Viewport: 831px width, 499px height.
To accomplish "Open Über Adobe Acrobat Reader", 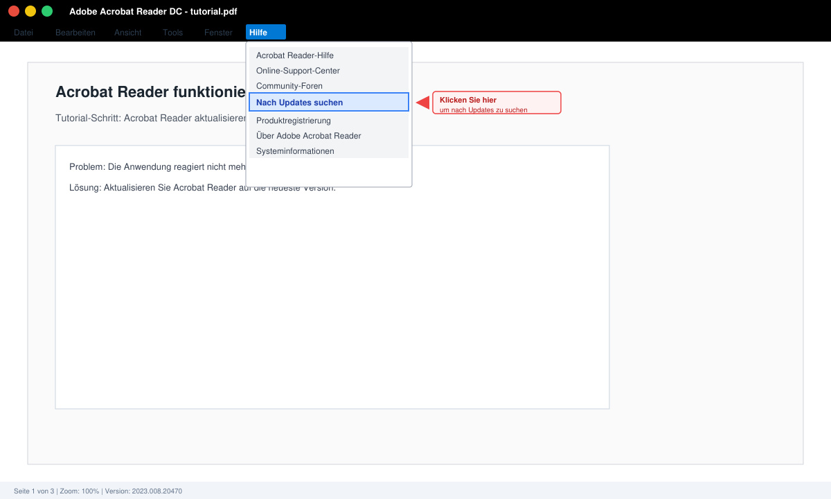I will pyautogui.click(x=329, y=136).
